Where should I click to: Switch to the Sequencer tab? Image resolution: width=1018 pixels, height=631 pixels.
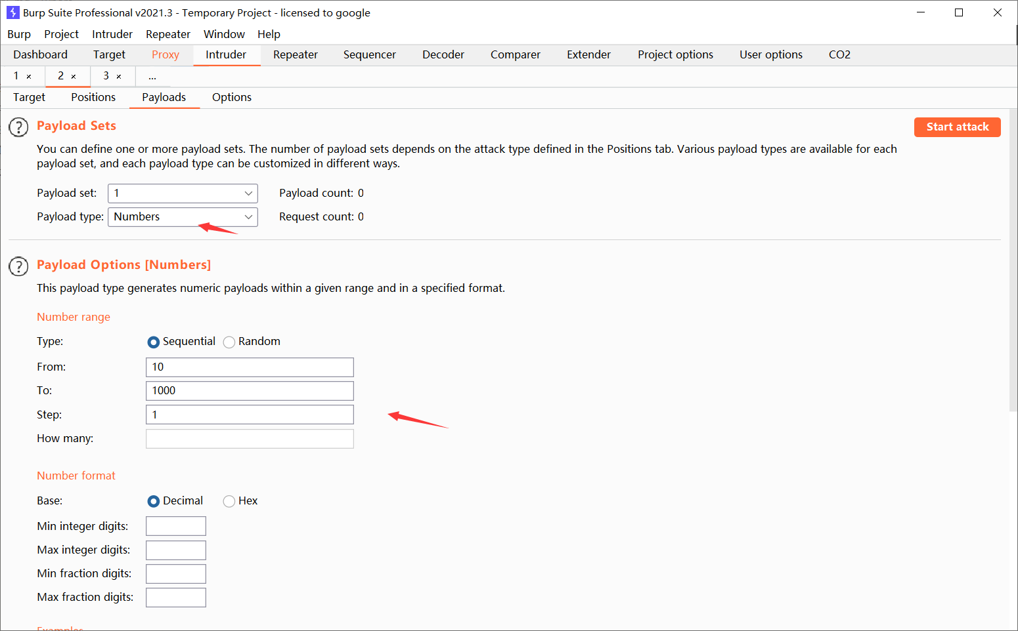tap(370, 54)
